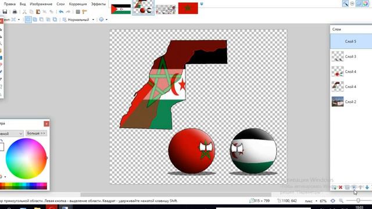This screenshot has height=209, width=372.
Task: Click the 67% zoom value
Action: point(323,201)
